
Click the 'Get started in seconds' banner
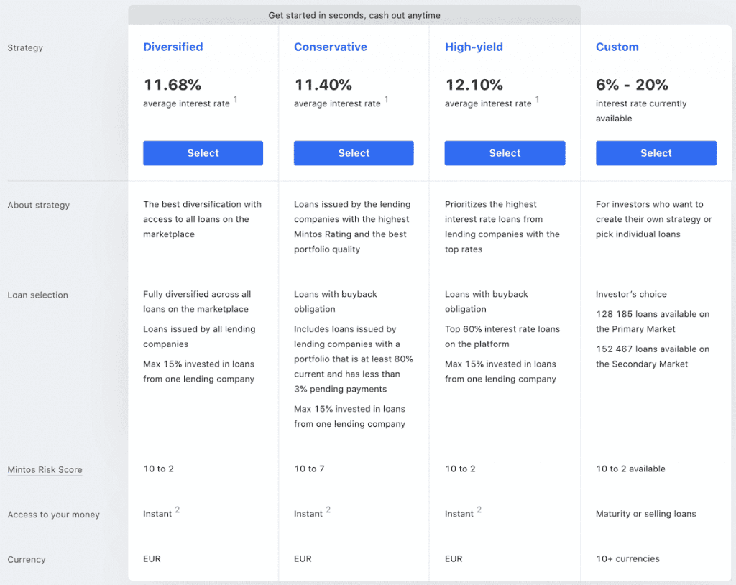354,15
